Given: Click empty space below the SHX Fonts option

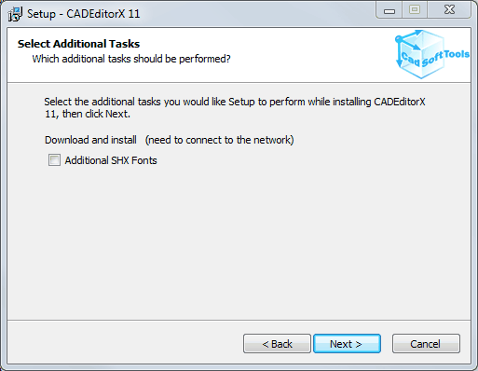Looking at the screenshot, I should (x=239, y=242).
